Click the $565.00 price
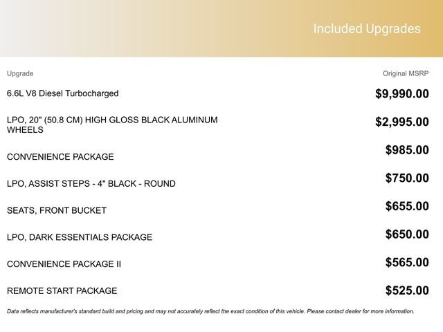Viewport: 443px width, 332px height. [406, 262]
